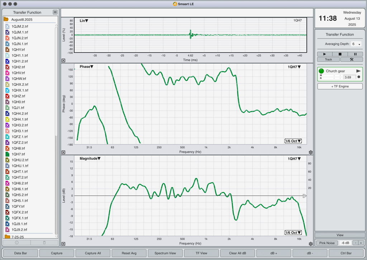Toggle delay Track button
Image resolution: width=367 pixels, height=260 pixels.
pos(328,59)
